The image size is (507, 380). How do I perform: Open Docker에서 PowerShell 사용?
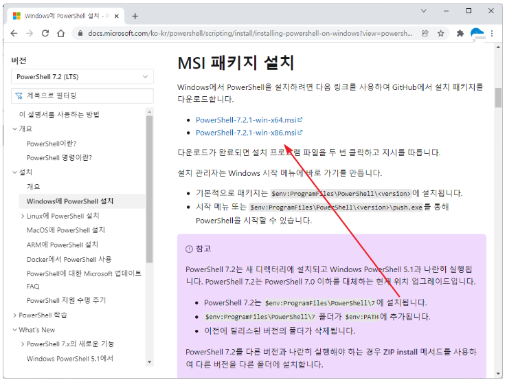point(69,259)
